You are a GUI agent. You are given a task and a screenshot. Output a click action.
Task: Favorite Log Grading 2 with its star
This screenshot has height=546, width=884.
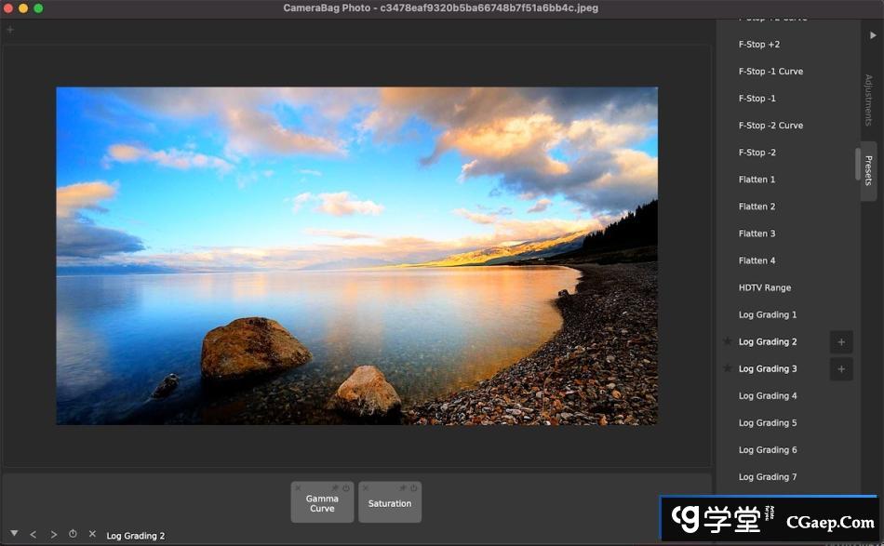pos(728,342)
